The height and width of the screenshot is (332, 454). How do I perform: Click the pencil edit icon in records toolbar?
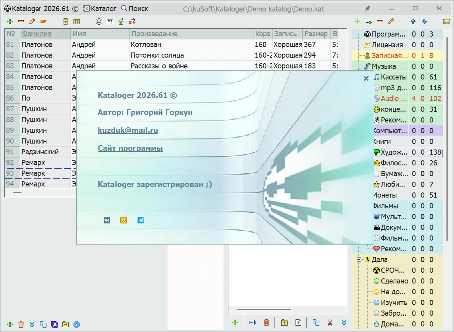coord(32,21)
